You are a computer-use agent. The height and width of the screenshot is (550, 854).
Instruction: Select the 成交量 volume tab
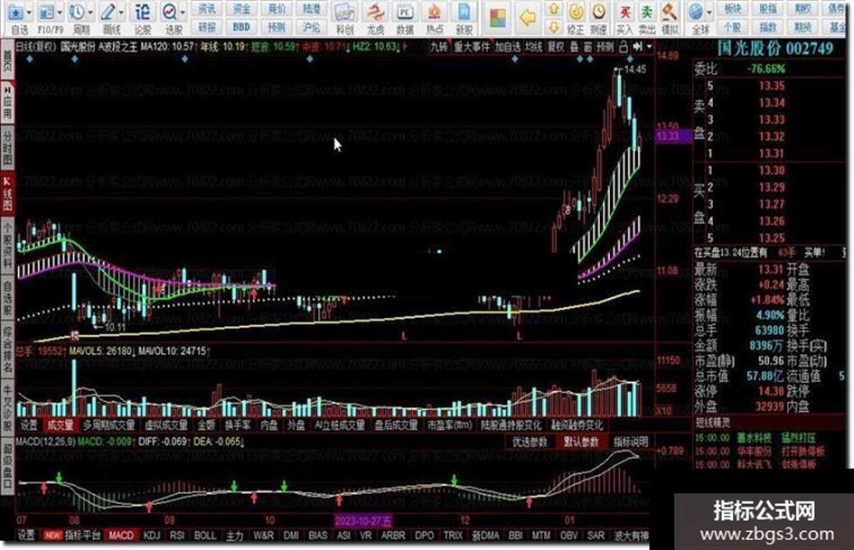tap(61, 424)
